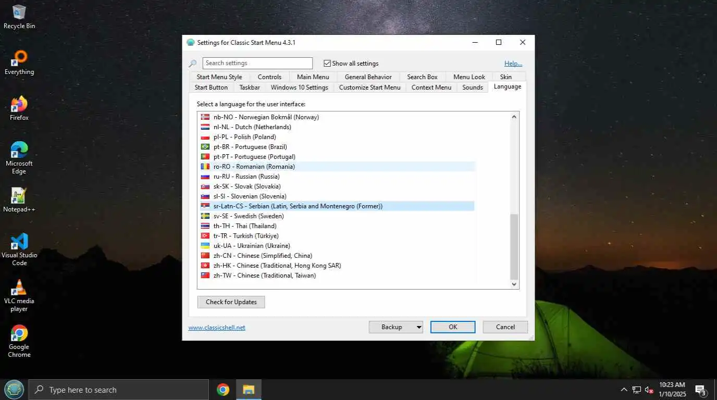Confirm settings with OK button

[453, 327]
